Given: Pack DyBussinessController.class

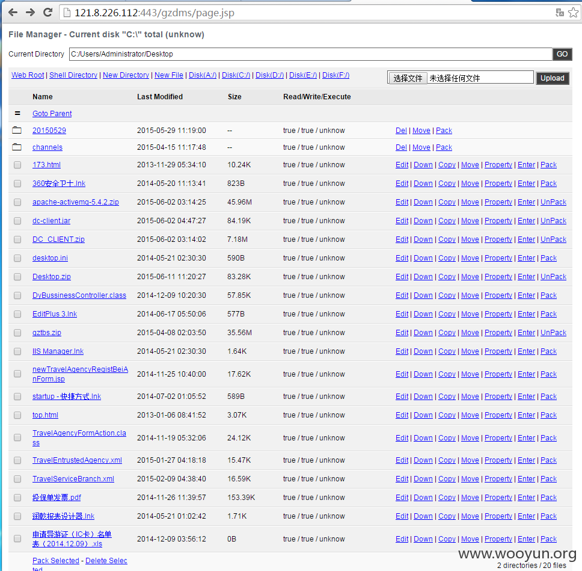Looking at the screenshot, I should (548, 295).
